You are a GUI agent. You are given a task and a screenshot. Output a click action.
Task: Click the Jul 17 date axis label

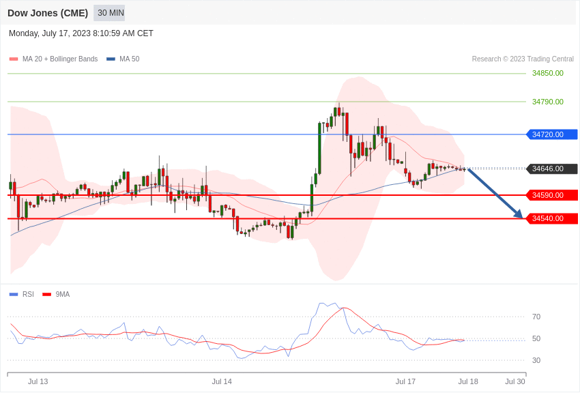[x=405, y=381]
